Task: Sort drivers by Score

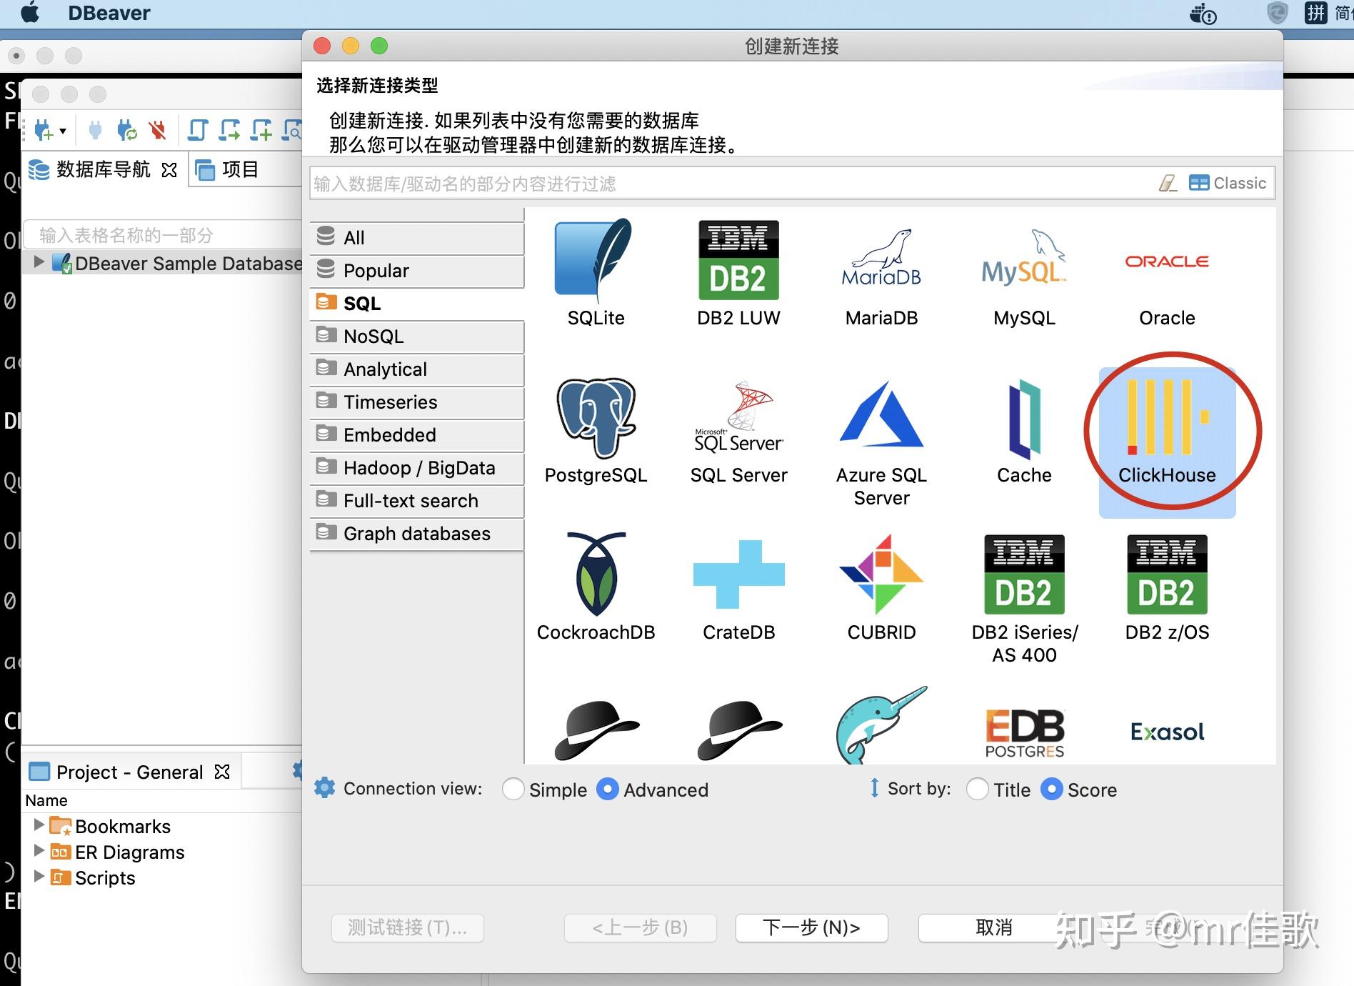Action: click(x=1051, y=790)
